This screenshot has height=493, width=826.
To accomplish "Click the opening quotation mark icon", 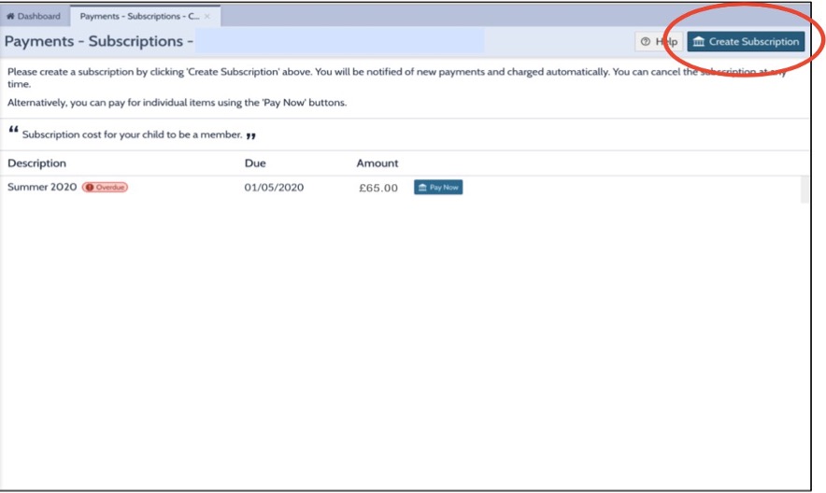I will tap(13, 132).
